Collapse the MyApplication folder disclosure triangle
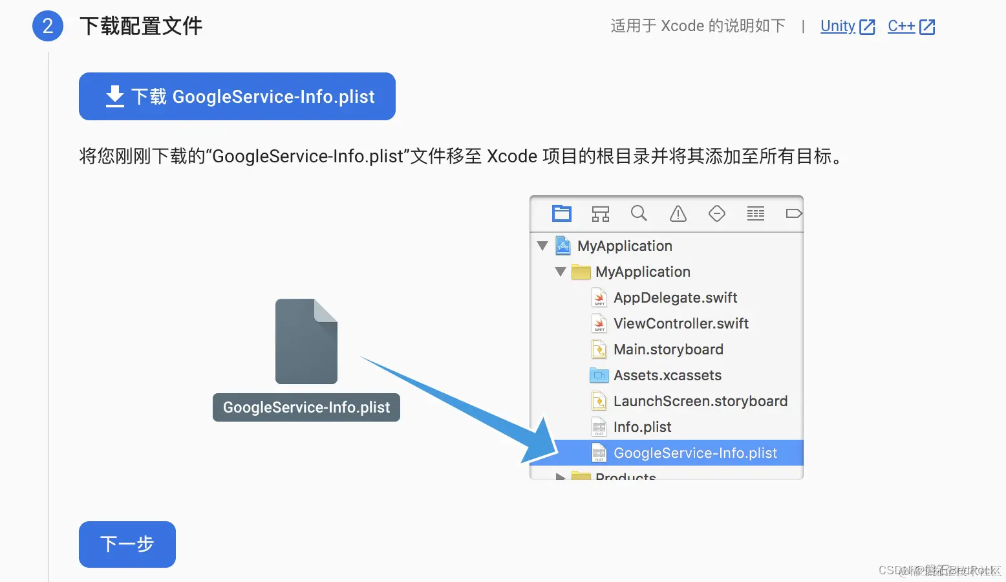This screenshot has height=582, width=1006. point(561,272)
